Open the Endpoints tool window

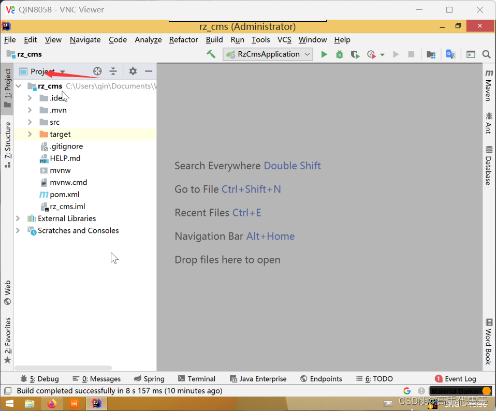click(321, 379)
